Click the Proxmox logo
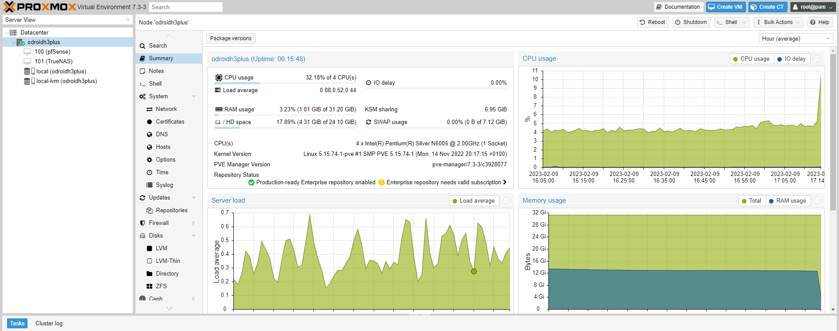This screenshot has width=839, height=331. click(39, 7)
